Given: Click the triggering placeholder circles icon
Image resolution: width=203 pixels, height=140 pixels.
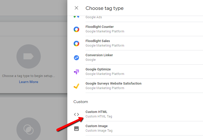Looking at the screenshot, I should point(29,129).
